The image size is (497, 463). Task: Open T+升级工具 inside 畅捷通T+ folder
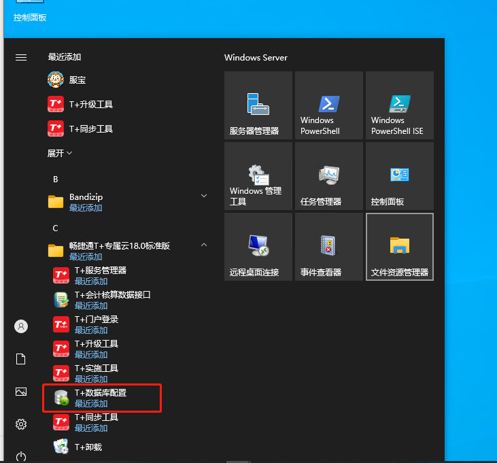pos(126,349)
